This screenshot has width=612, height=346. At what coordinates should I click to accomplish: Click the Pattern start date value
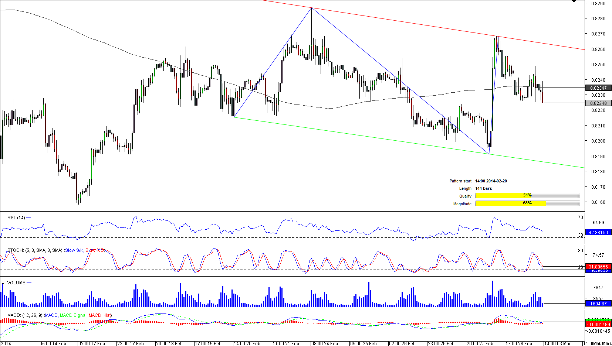pyautogui.click(x=491, y=181)
